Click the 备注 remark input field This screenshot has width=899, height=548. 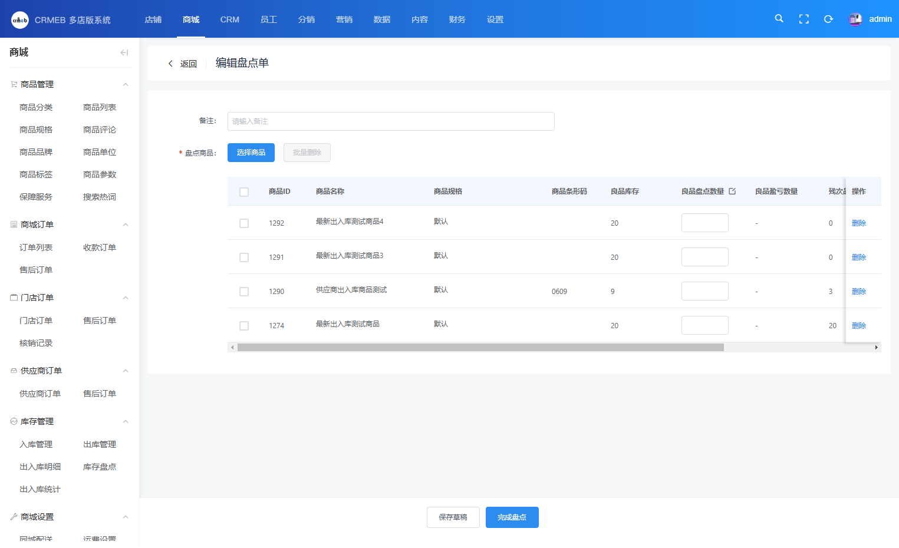[390, 121]
